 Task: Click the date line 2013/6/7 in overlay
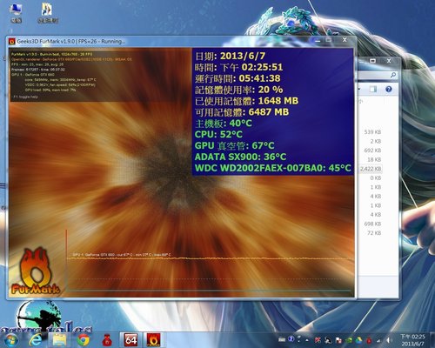tap(231, 56)
